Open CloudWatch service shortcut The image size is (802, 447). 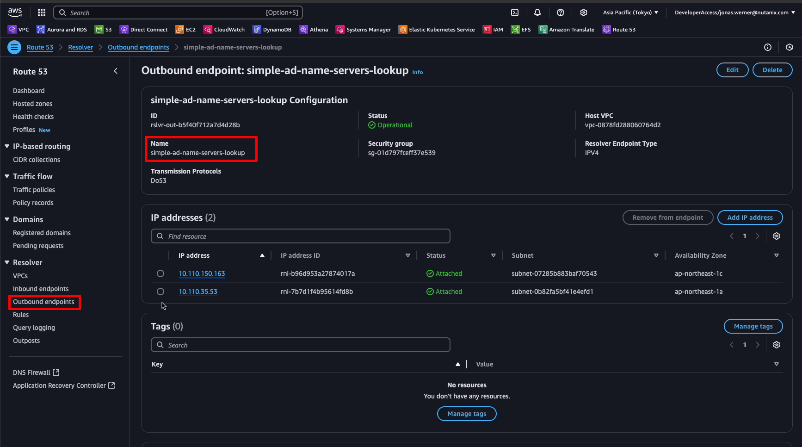(224, 30)
